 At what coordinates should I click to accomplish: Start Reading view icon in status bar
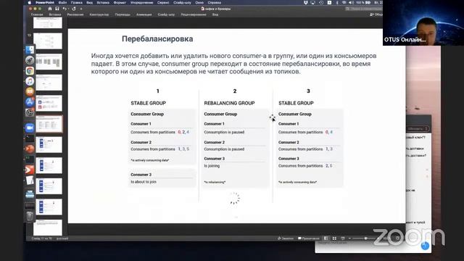tap(343, 239)
